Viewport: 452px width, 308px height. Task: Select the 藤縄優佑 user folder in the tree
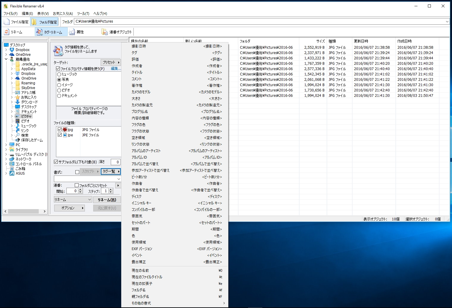pyautogui.click(x=23, y=59)
